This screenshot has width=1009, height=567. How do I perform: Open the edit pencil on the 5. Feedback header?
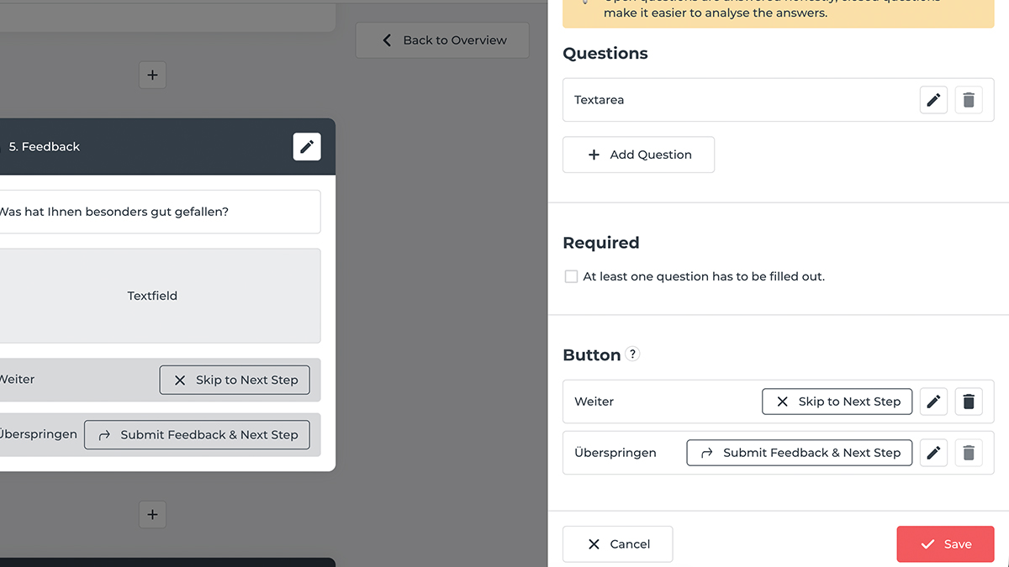(306, 146)
